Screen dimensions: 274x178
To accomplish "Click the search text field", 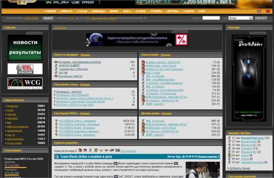I will point(211,18).
